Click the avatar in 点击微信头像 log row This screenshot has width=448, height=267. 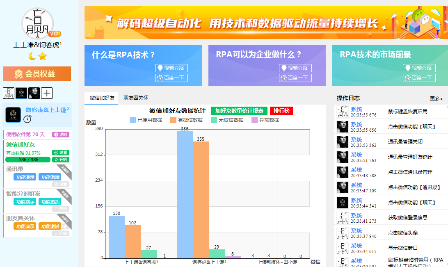(342, 233)
